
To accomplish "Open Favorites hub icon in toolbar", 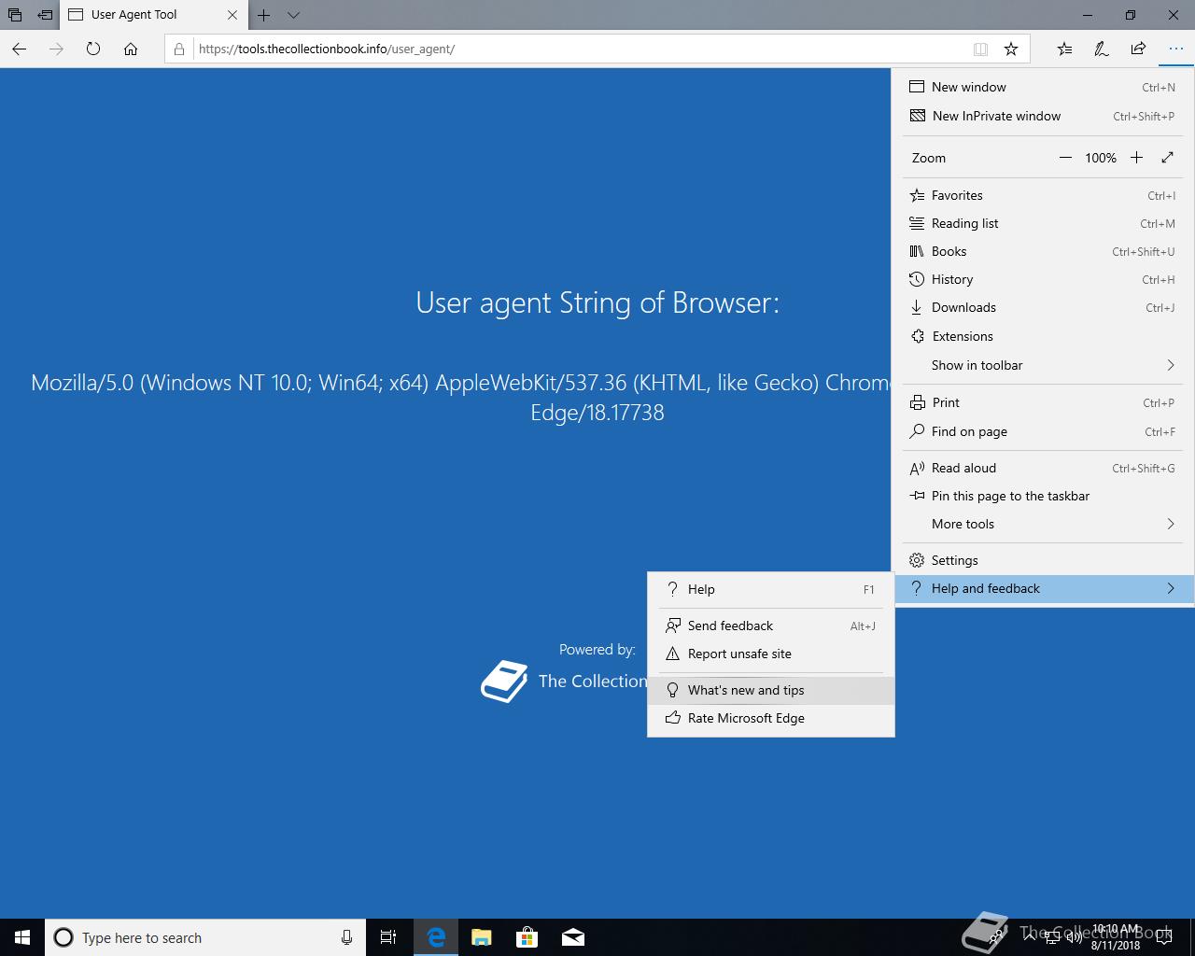I will tap(1064, 49).
